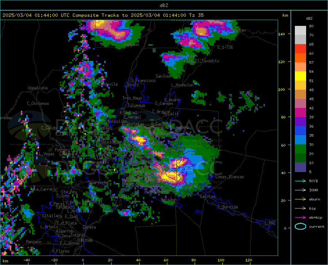Click the 30HM legend label

tap(313, 190)
